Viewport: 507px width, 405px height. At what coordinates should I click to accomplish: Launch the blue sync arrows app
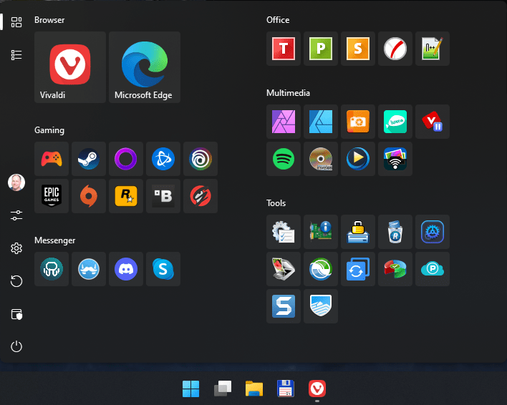pos(357,269)
